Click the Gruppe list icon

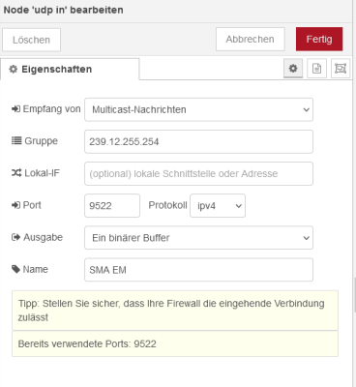(16, 140)
